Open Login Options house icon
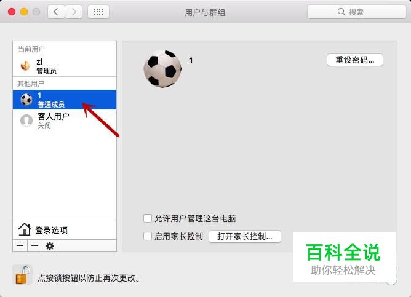411x297 pixels. (25, 229)
